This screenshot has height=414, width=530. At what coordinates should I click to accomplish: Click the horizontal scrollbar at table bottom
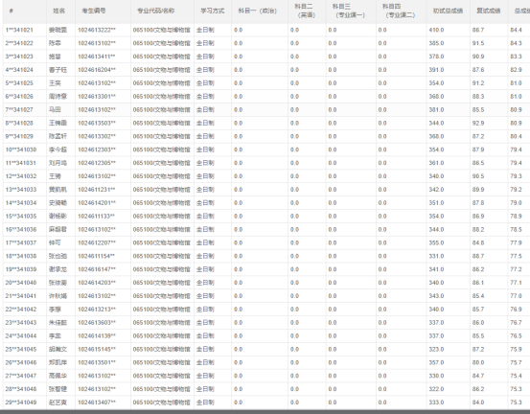265,412
